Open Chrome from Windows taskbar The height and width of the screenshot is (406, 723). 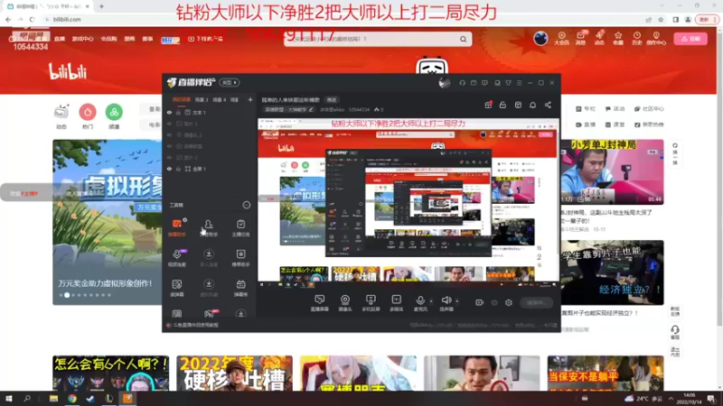point(72,399)
